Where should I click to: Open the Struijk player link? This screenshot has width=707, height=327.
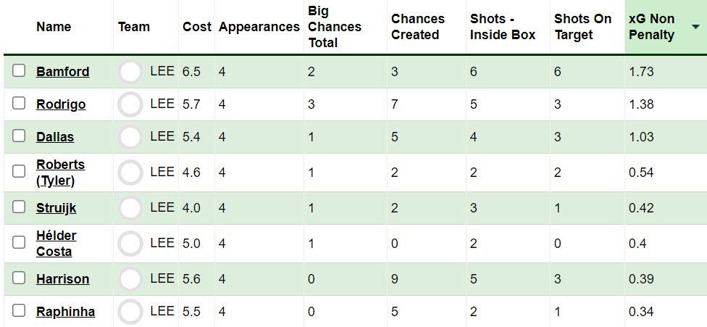coord(57,208)
